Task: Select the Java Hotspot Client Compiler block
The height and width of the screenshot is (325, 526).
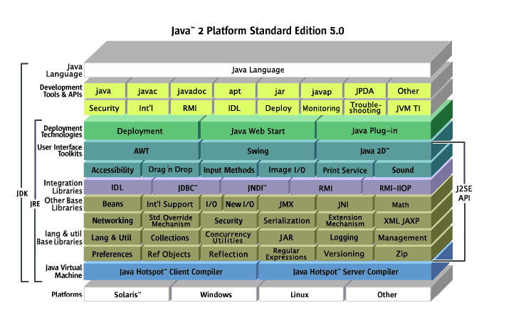Action: pos(170,272)
